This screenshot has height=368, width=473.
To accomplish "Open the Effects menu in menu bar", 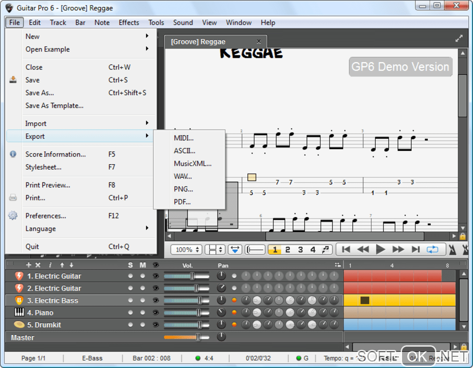I will pos(128,22).
